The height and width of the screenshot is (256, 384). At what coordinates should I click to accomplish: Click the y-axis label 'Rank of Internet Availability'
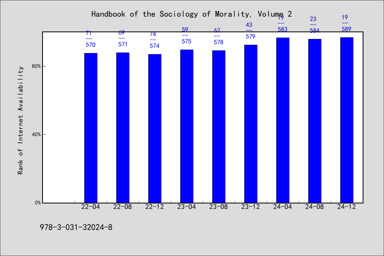[21, 120]
